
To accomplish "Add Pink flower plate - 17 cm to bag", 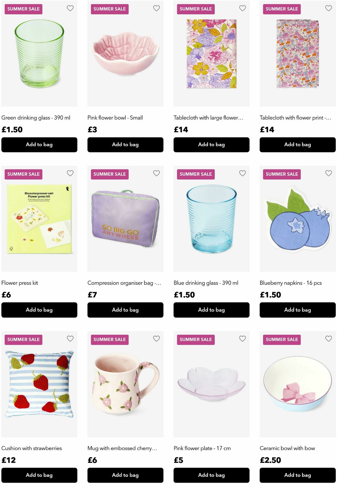I will pyautogui.click(x=211, y=475).
